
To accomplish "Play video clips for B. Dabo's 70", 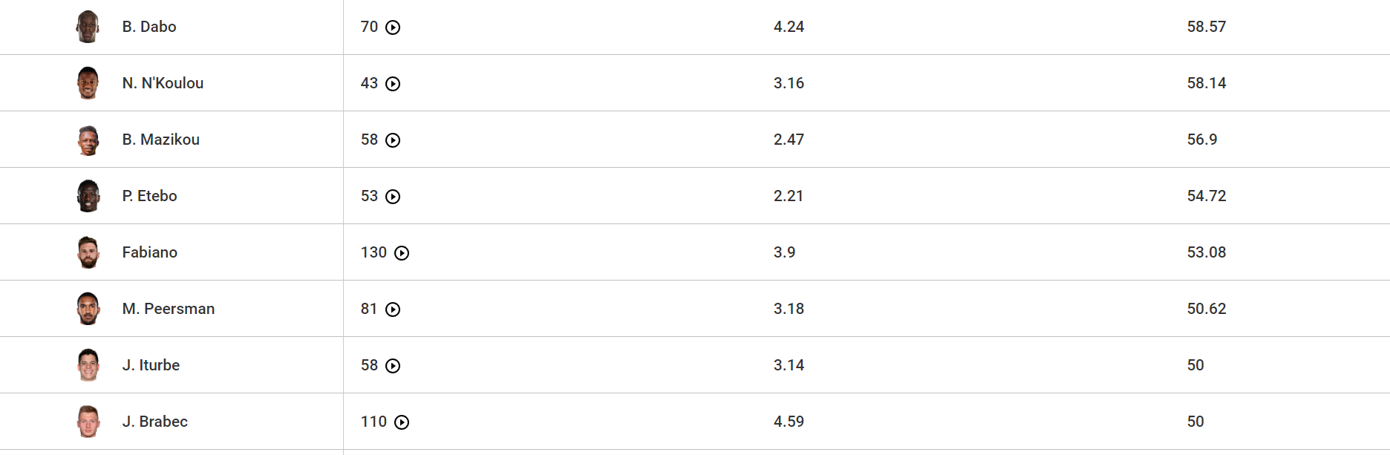I will [394, 27].
